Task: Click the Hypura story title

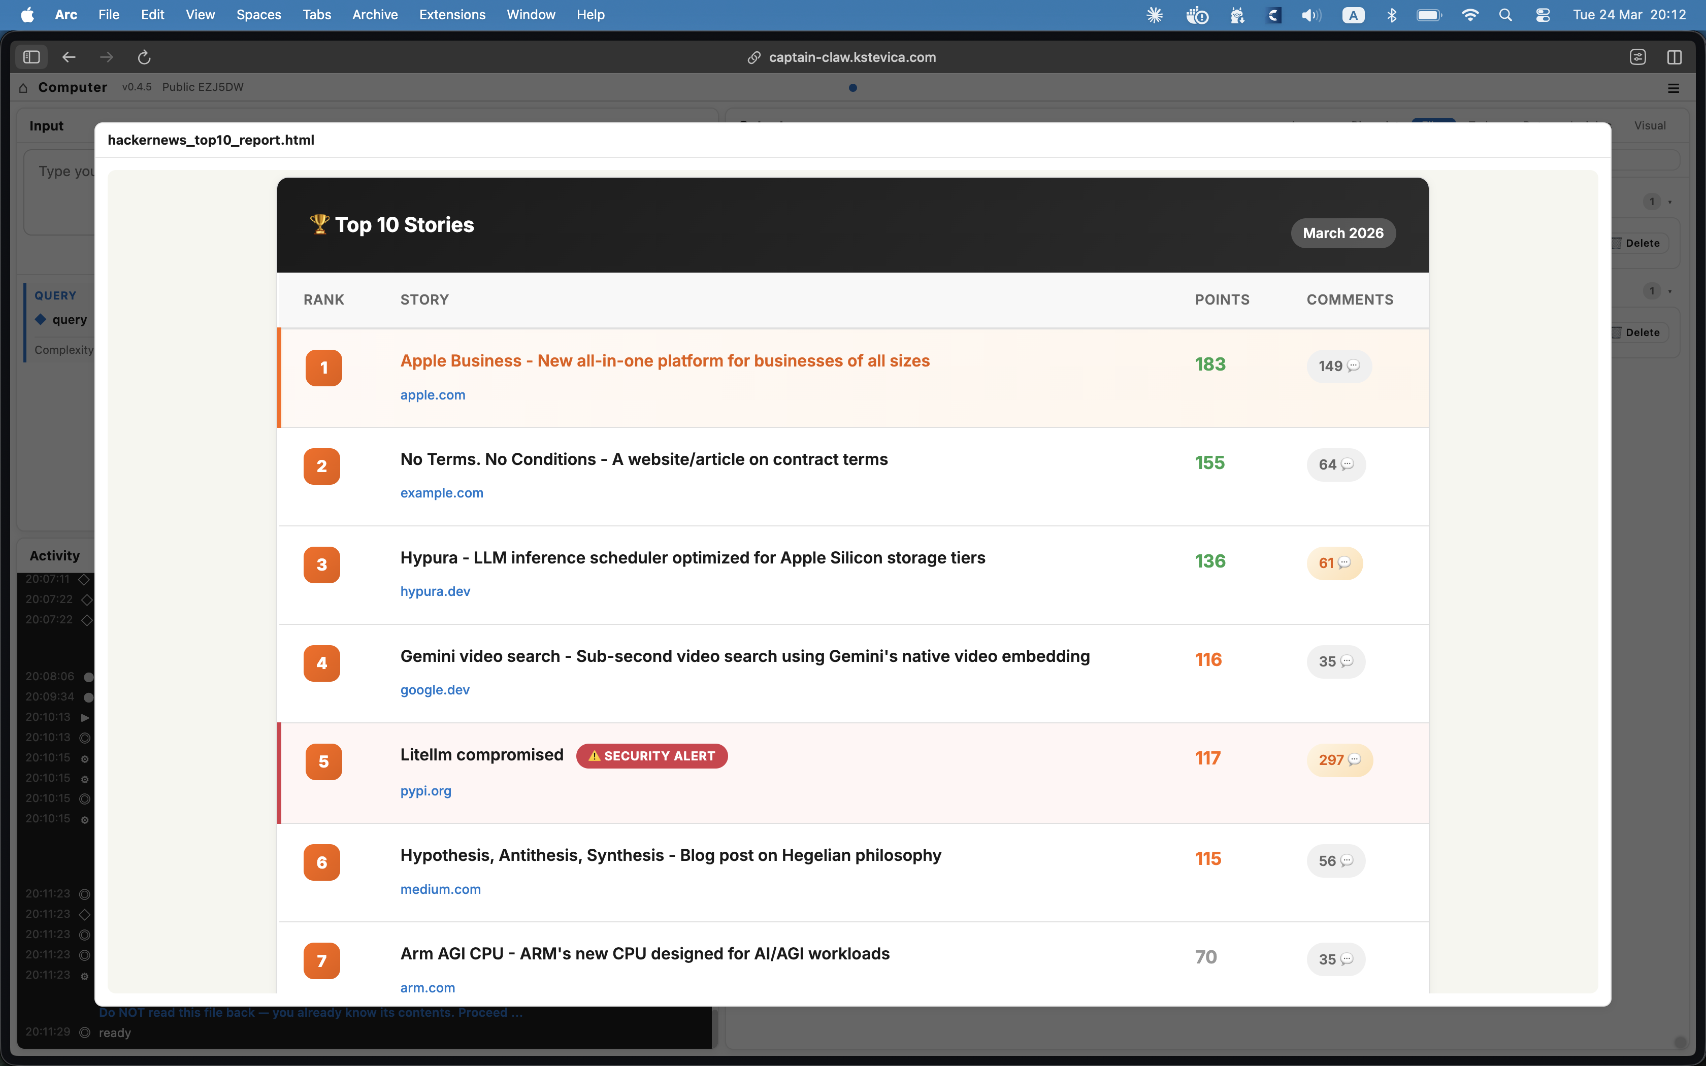Action: click(692, 558)
